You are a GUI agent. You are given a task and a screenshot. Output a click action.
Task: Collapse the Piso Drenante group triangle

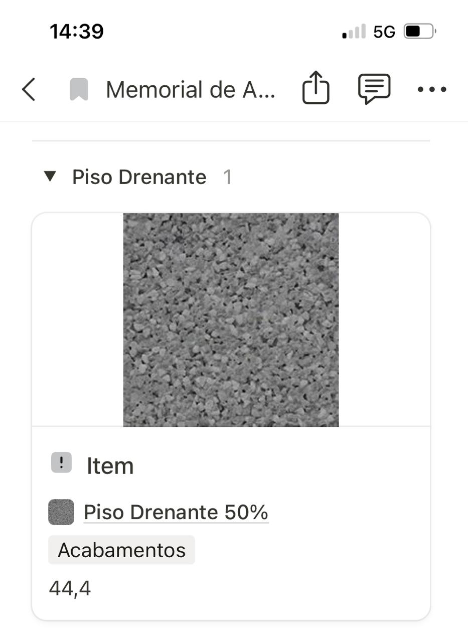tap(50, 177)
